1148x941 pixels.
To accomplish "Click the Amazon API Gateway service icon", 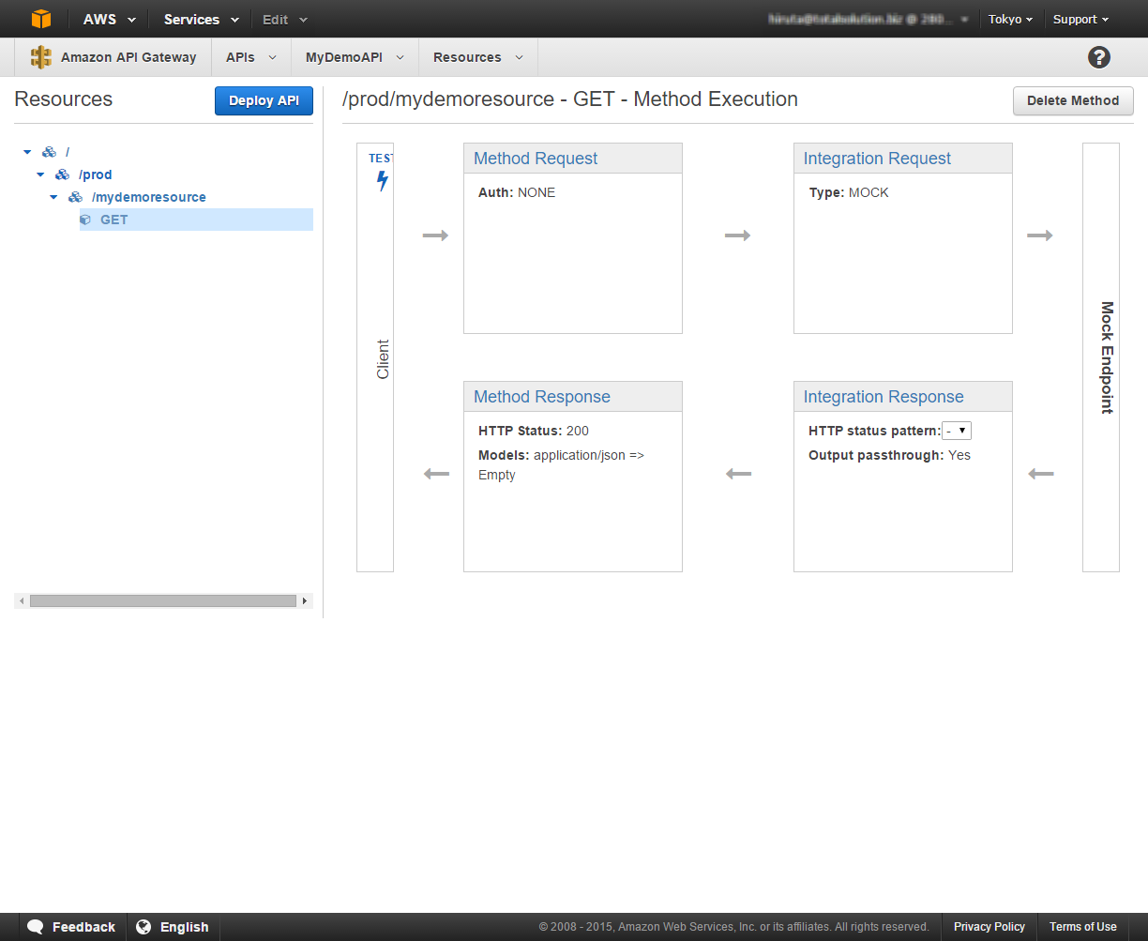I will click(x=41, y=57).
